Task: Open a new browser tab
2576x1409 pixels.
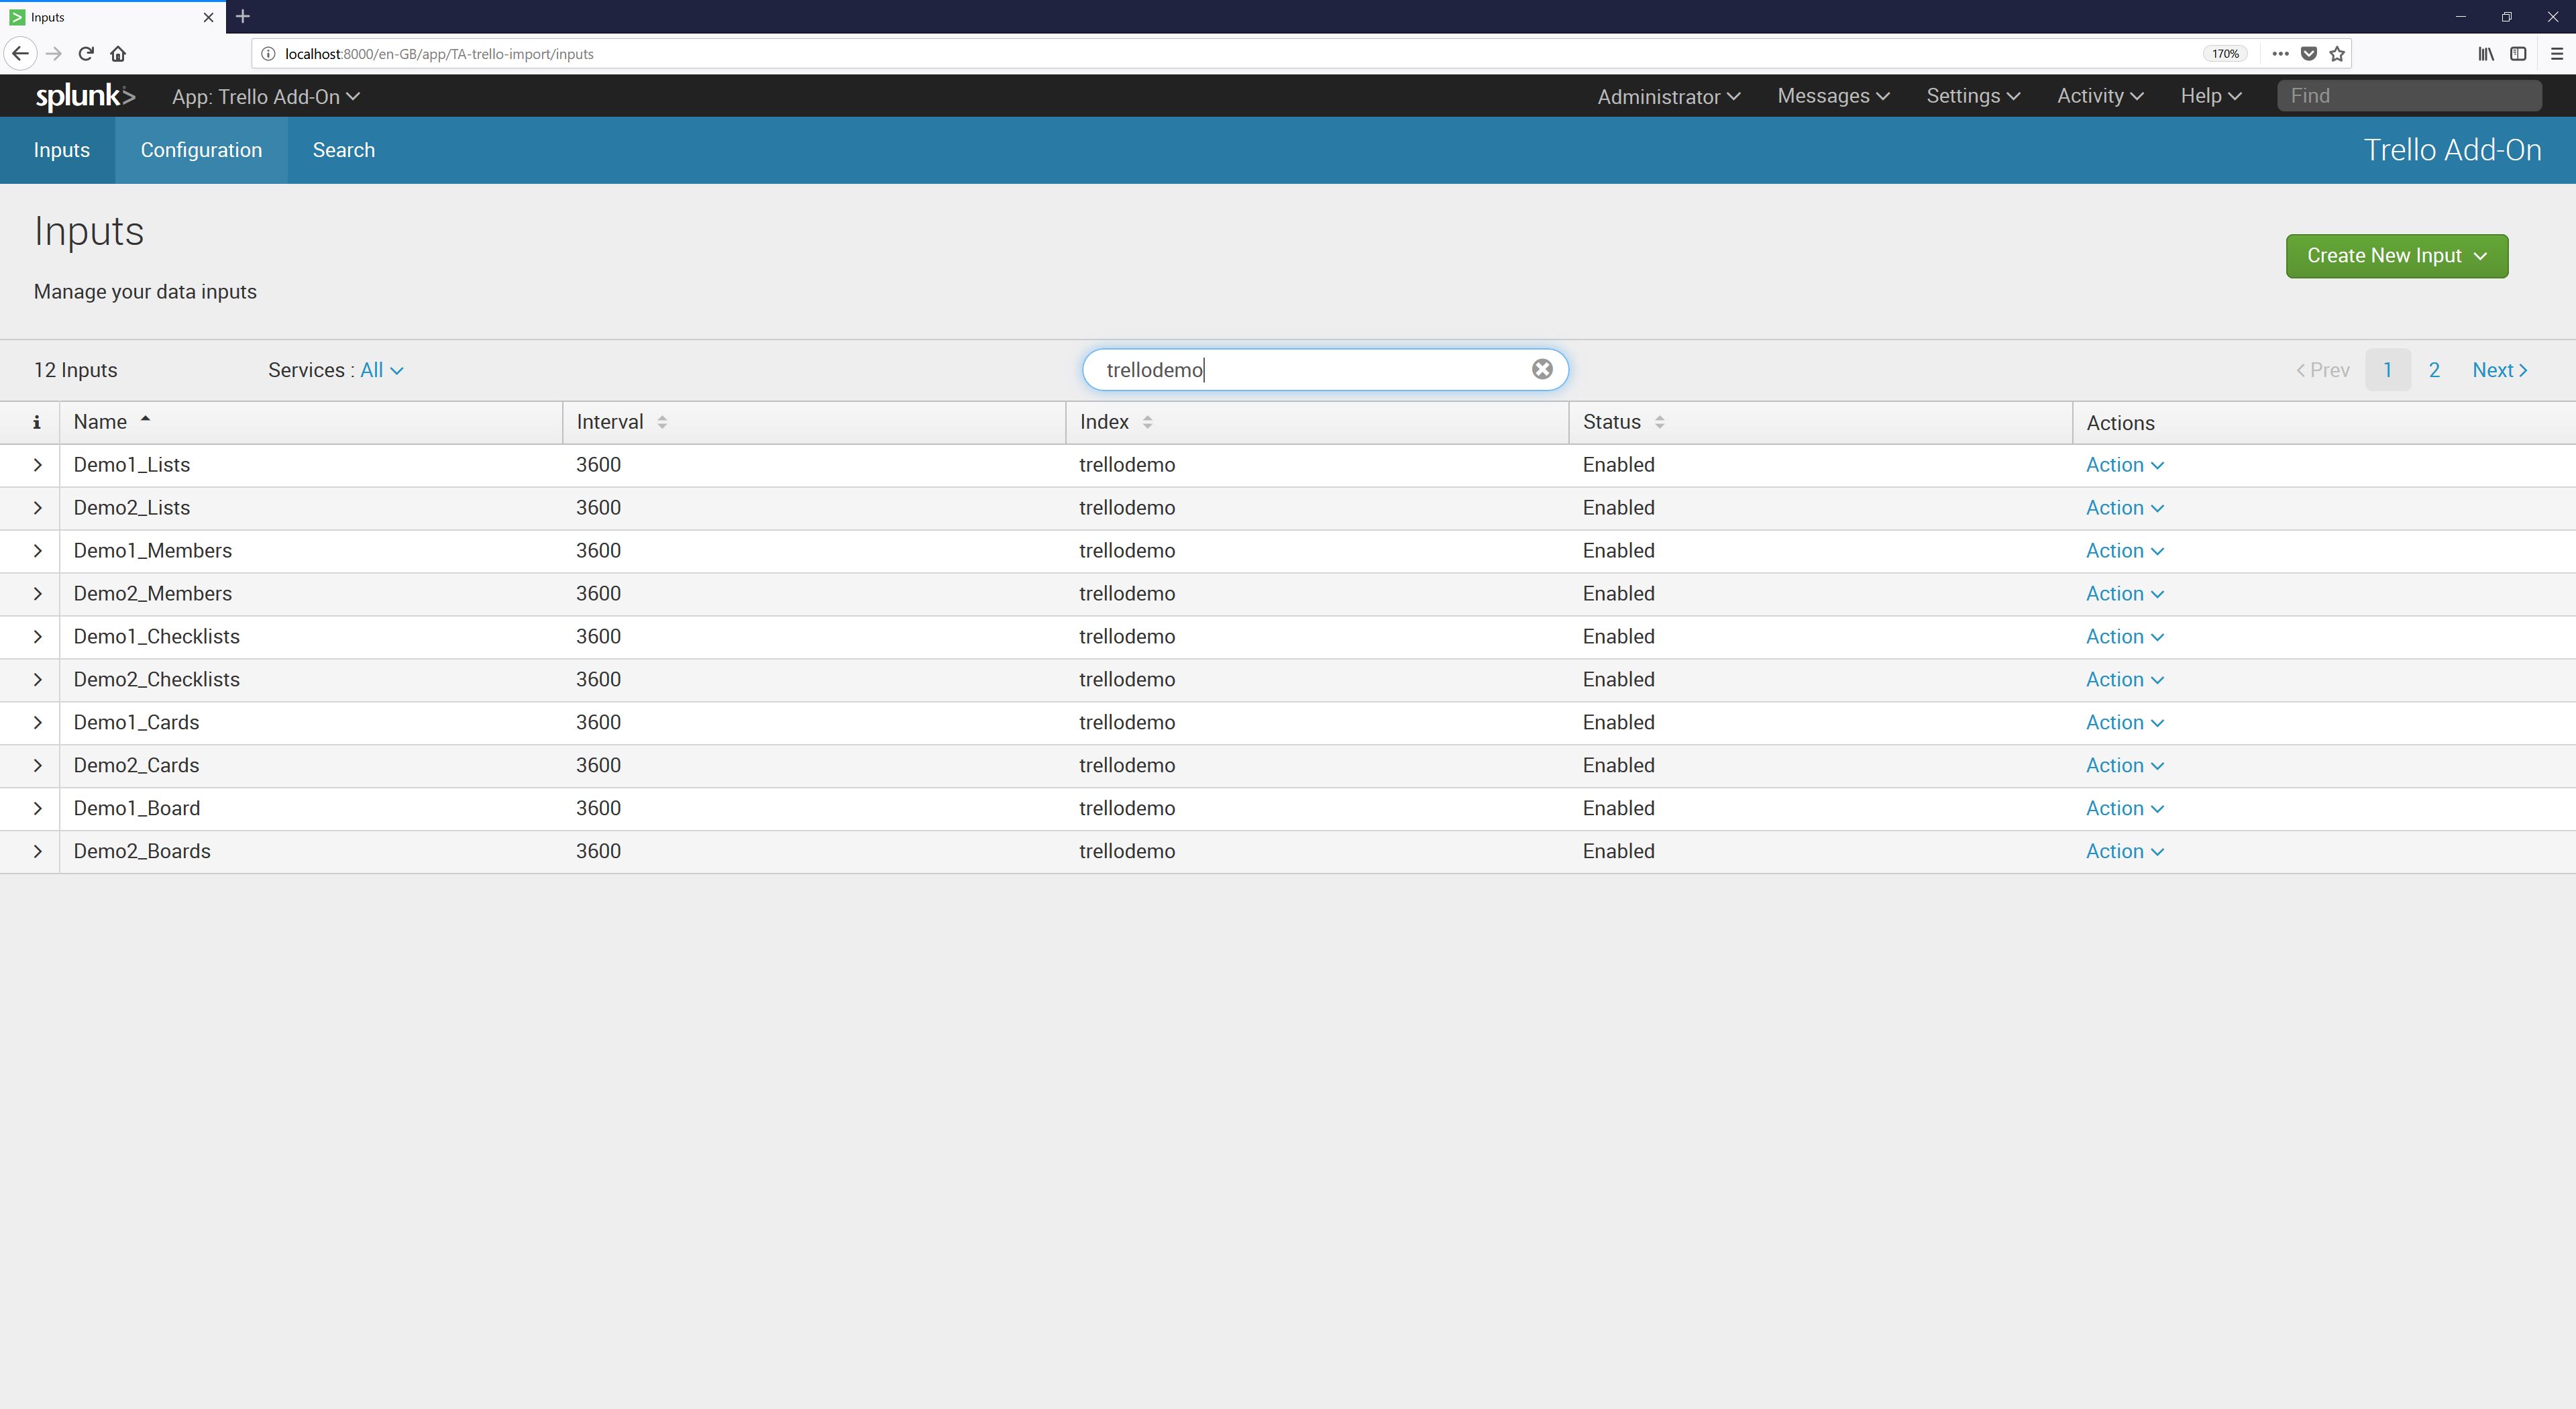Action: (x=243, y=16)
